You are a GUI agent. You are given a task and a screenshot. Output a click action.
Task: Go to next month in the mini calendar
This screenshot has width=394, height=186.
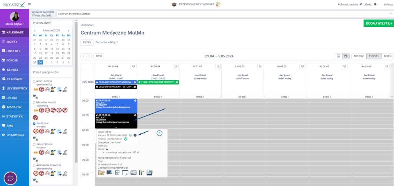(x=69, y=30)
